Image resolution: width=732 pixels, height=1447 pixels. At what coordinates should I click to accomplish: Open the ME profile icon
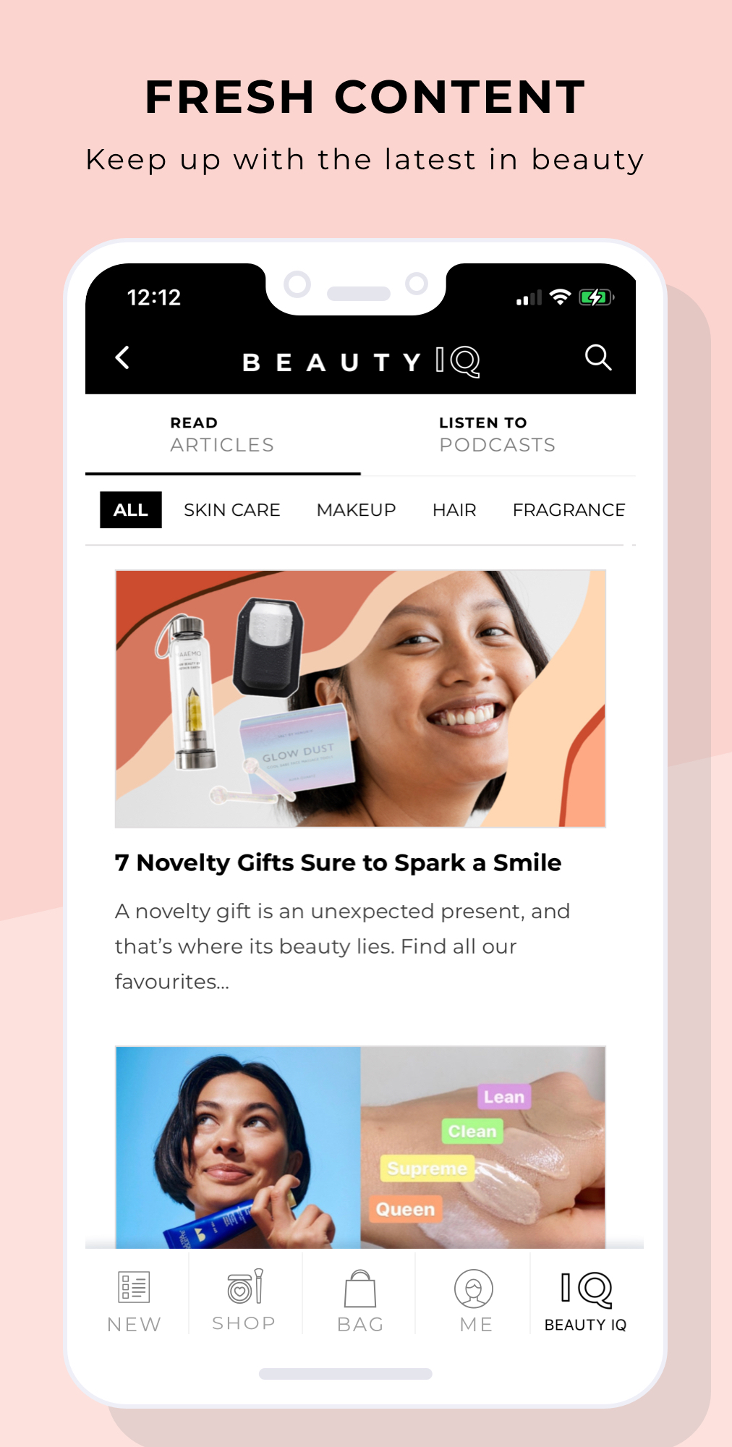click(x=474, y=1289)
